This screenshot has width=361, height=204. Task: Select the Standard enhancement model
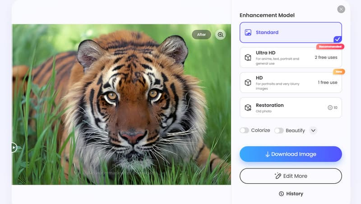(x=291, y=32)
